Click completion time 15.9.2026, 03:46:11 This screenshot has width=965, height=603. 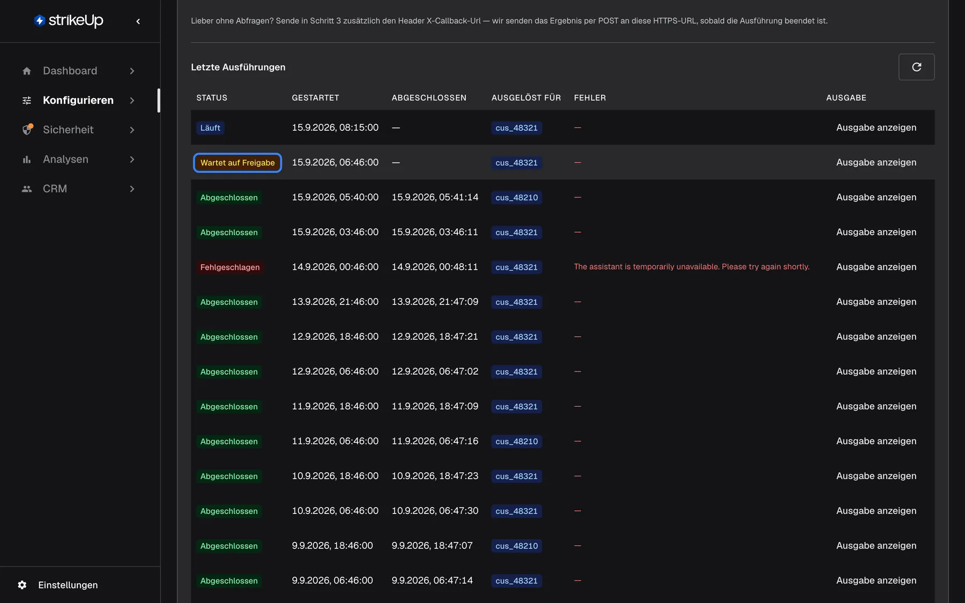click(x=435, y=232)
